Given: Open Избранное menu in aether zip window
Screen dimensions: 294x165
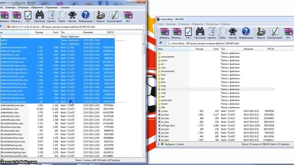Looking at the screenshot, I should 37,7.
